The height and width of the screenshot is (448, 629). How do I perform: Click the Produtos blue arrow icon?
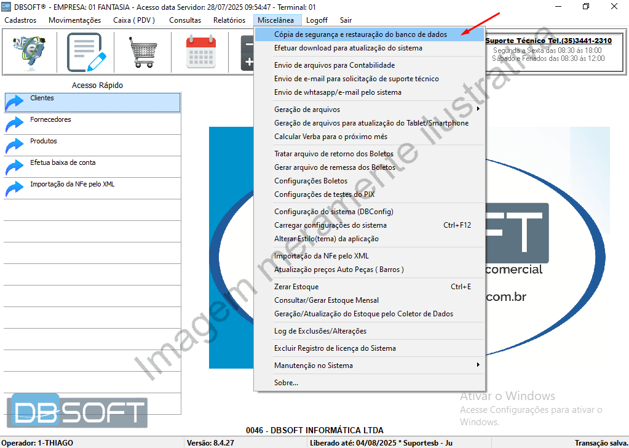pos(15,140)
